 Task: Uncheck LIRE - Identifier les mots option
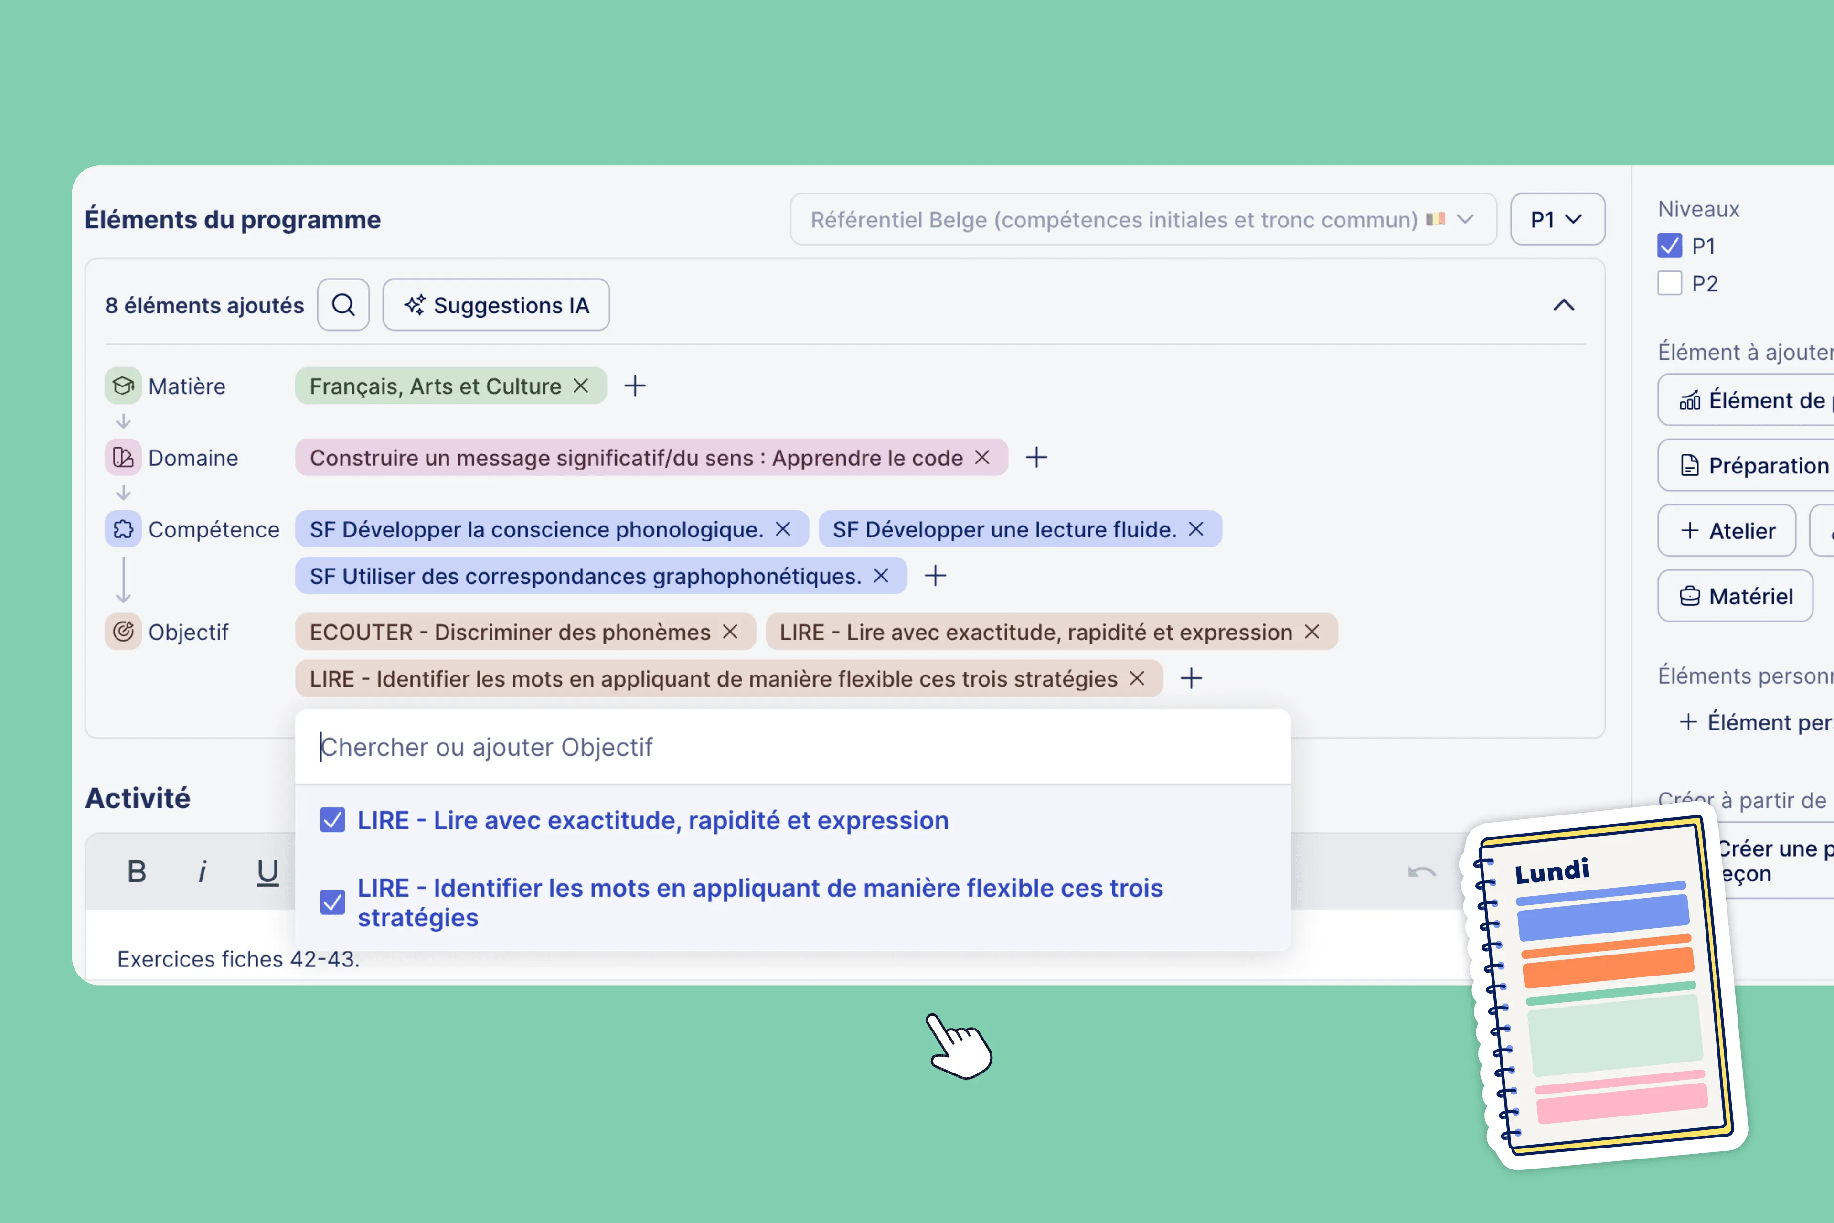(x=332, y=902)
